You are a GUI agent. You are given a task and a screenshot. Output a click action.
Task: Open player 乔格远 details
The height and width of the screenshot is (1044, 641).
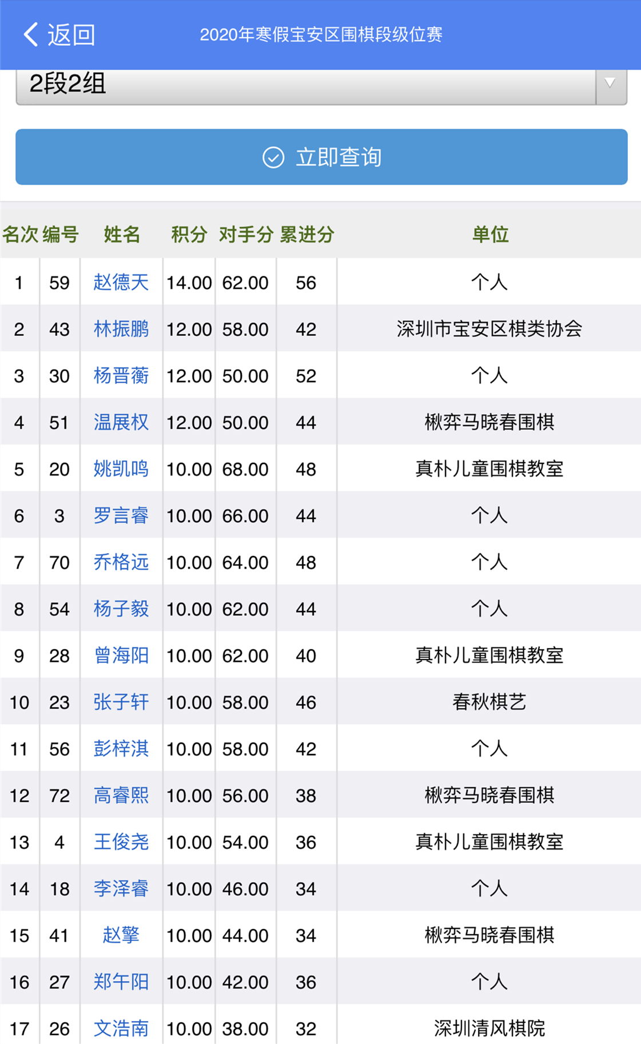[121, 562]
